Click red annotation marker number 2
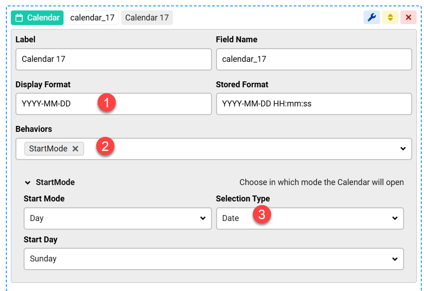424x291 pixels. point(105,146)
